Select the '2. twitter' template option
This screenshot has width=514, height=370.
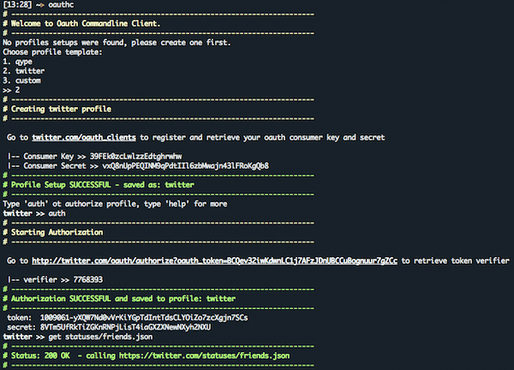point(24,71)
